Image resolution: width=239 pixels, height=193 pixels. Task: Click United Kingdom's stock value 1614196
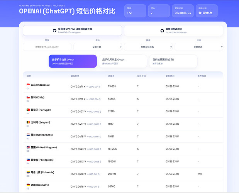(112, 149)
